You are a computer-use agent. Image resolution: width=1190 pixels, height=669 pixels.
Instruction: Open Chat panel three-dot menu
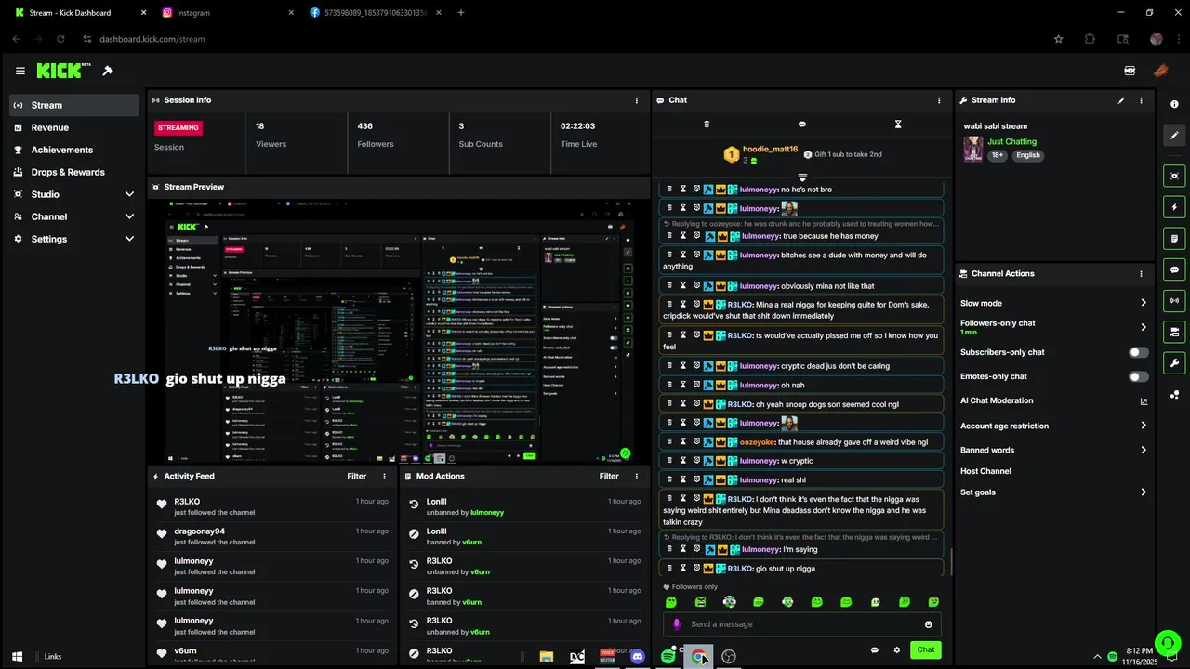click(939, 100)
